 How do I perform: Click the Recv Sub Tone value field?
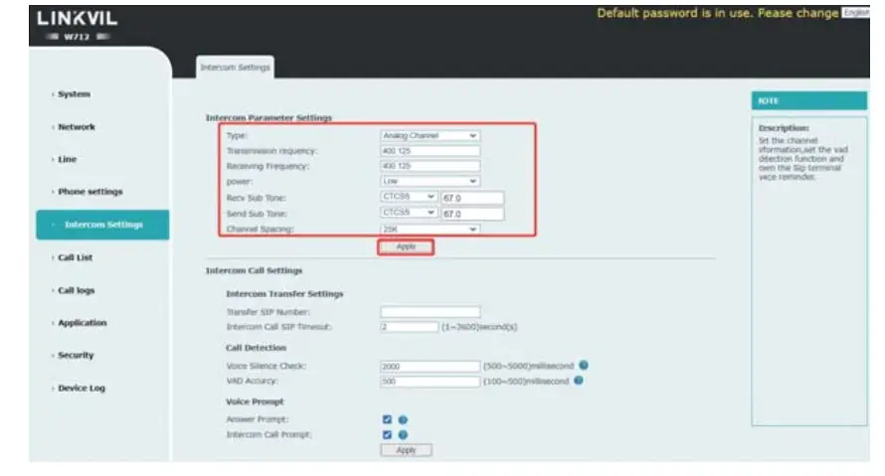click(x=472, y=198)
